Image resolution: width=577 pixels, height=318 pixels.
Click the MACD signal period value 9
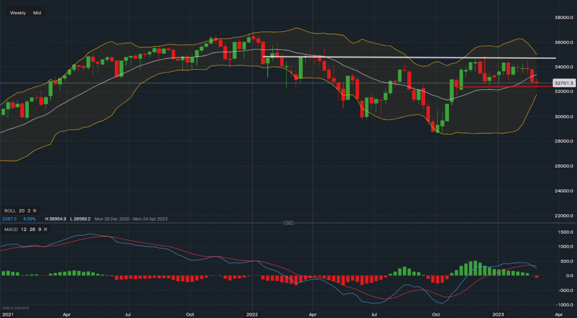click(x=39, y=229)
